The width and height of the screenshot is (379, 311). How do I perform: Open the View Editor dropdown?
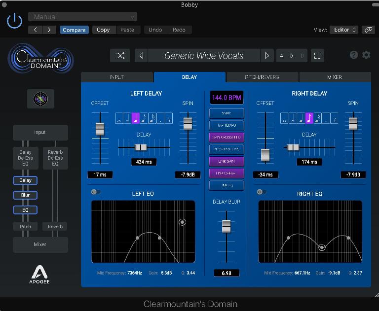point(343,30)
